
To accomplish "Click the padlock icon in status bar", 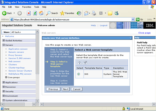I will [x=124, y=109].
